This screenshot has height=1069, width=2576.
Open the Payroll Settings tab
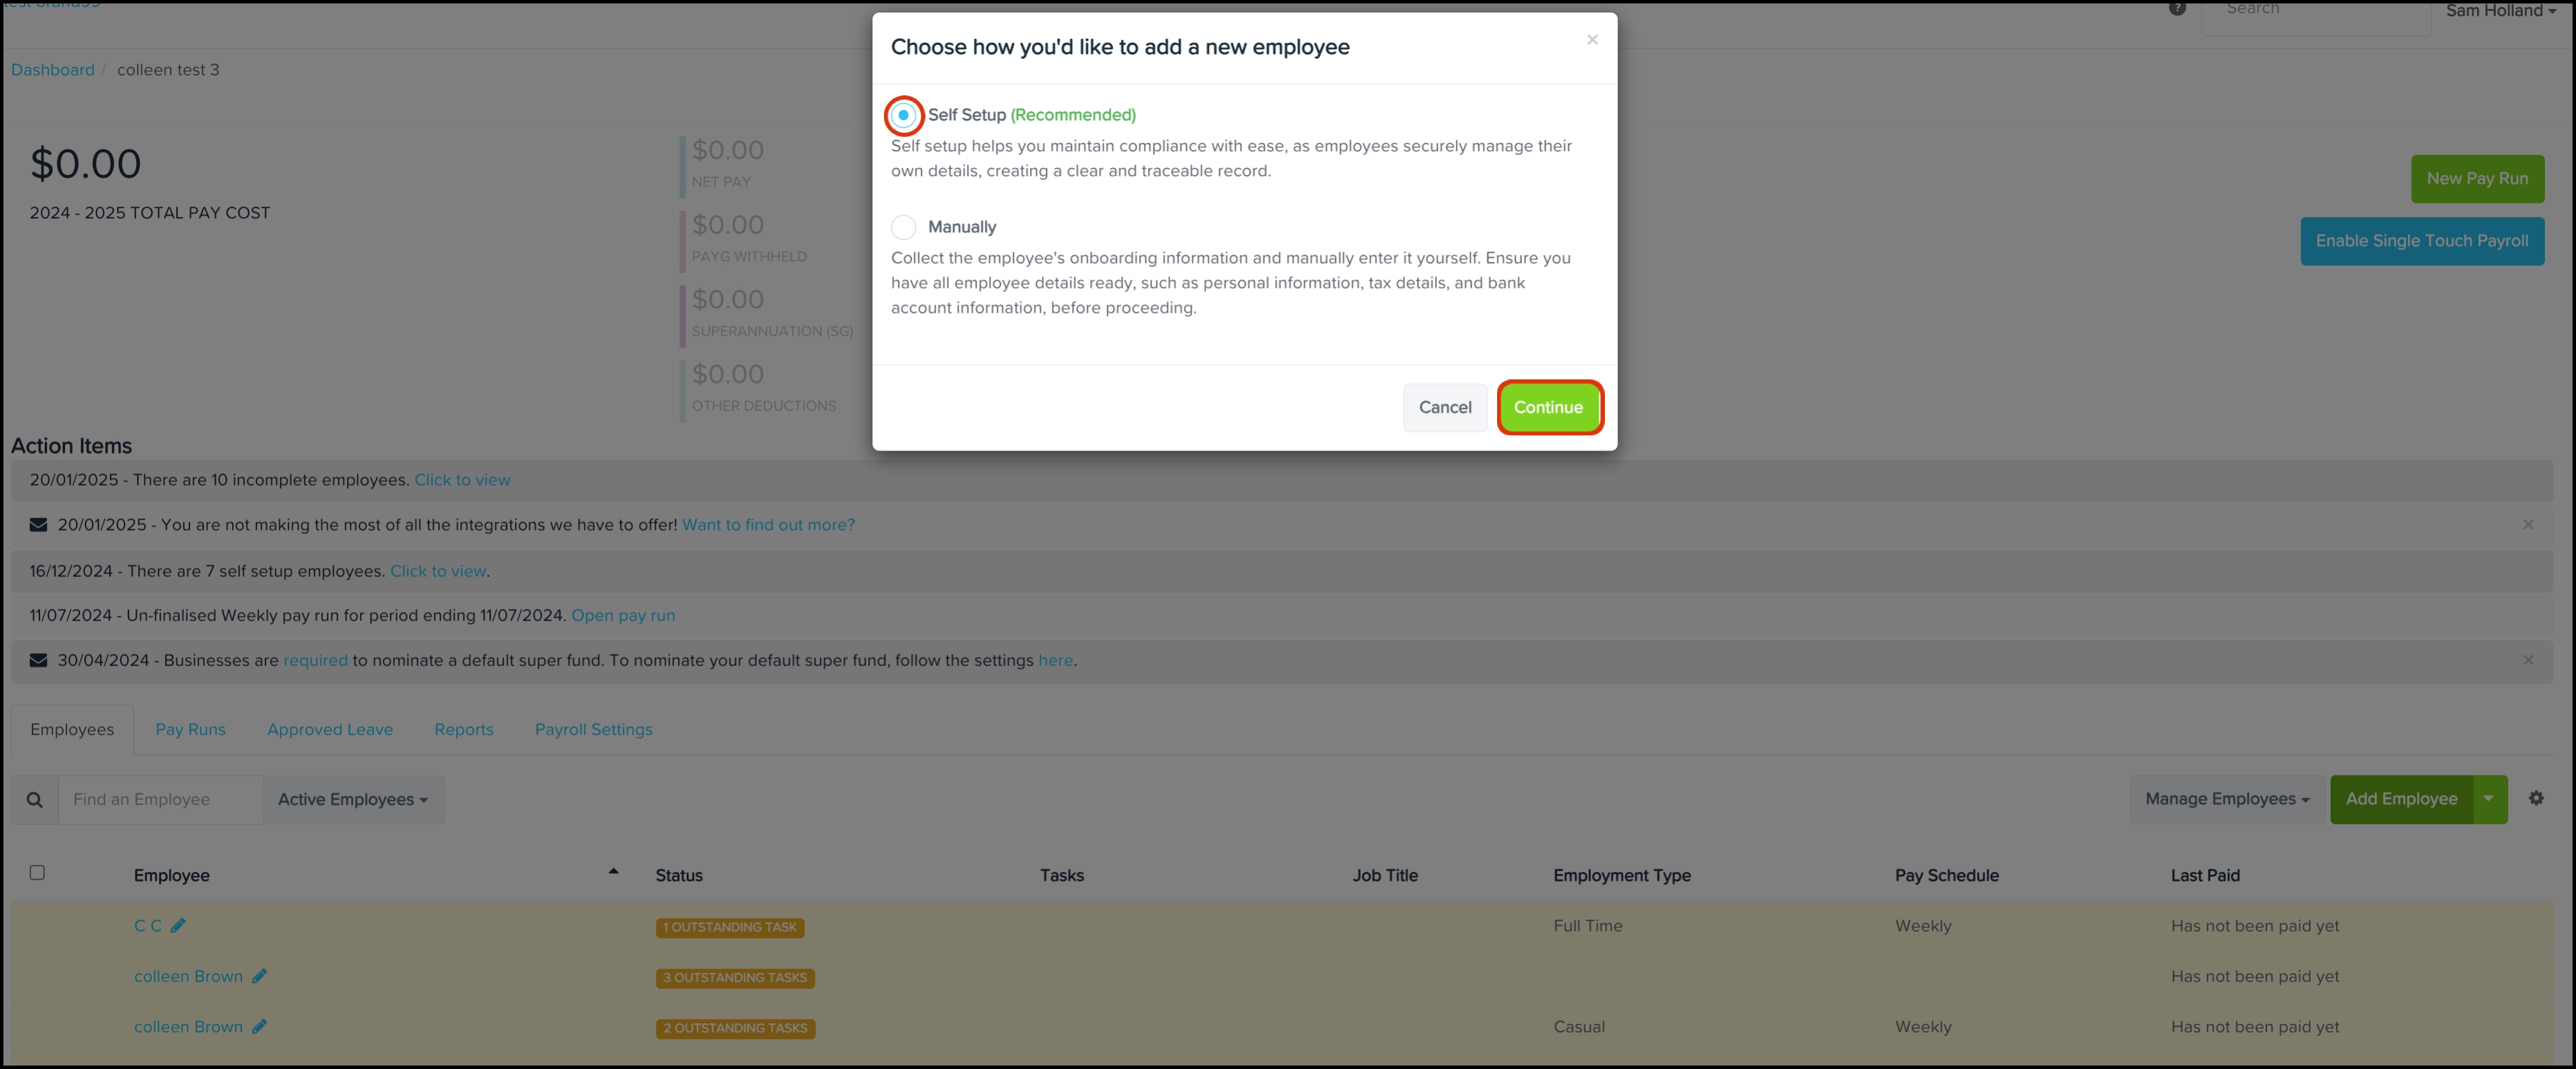[593, 730]
